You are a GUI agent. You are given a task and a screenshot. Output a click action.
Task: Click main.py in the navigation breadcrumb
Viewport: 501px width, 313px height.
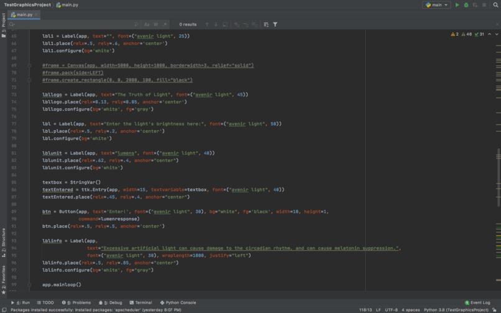pyautogui.click(x=67, y=5)
